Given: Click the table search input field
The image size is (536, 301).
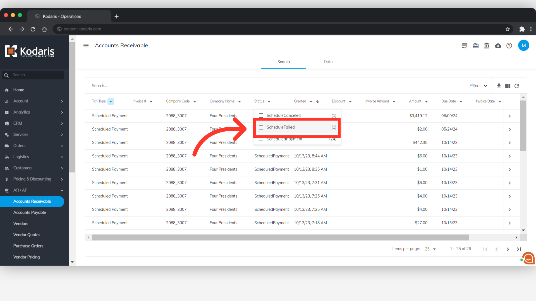Looking at the screenshot, I should [x=251, y=86].
